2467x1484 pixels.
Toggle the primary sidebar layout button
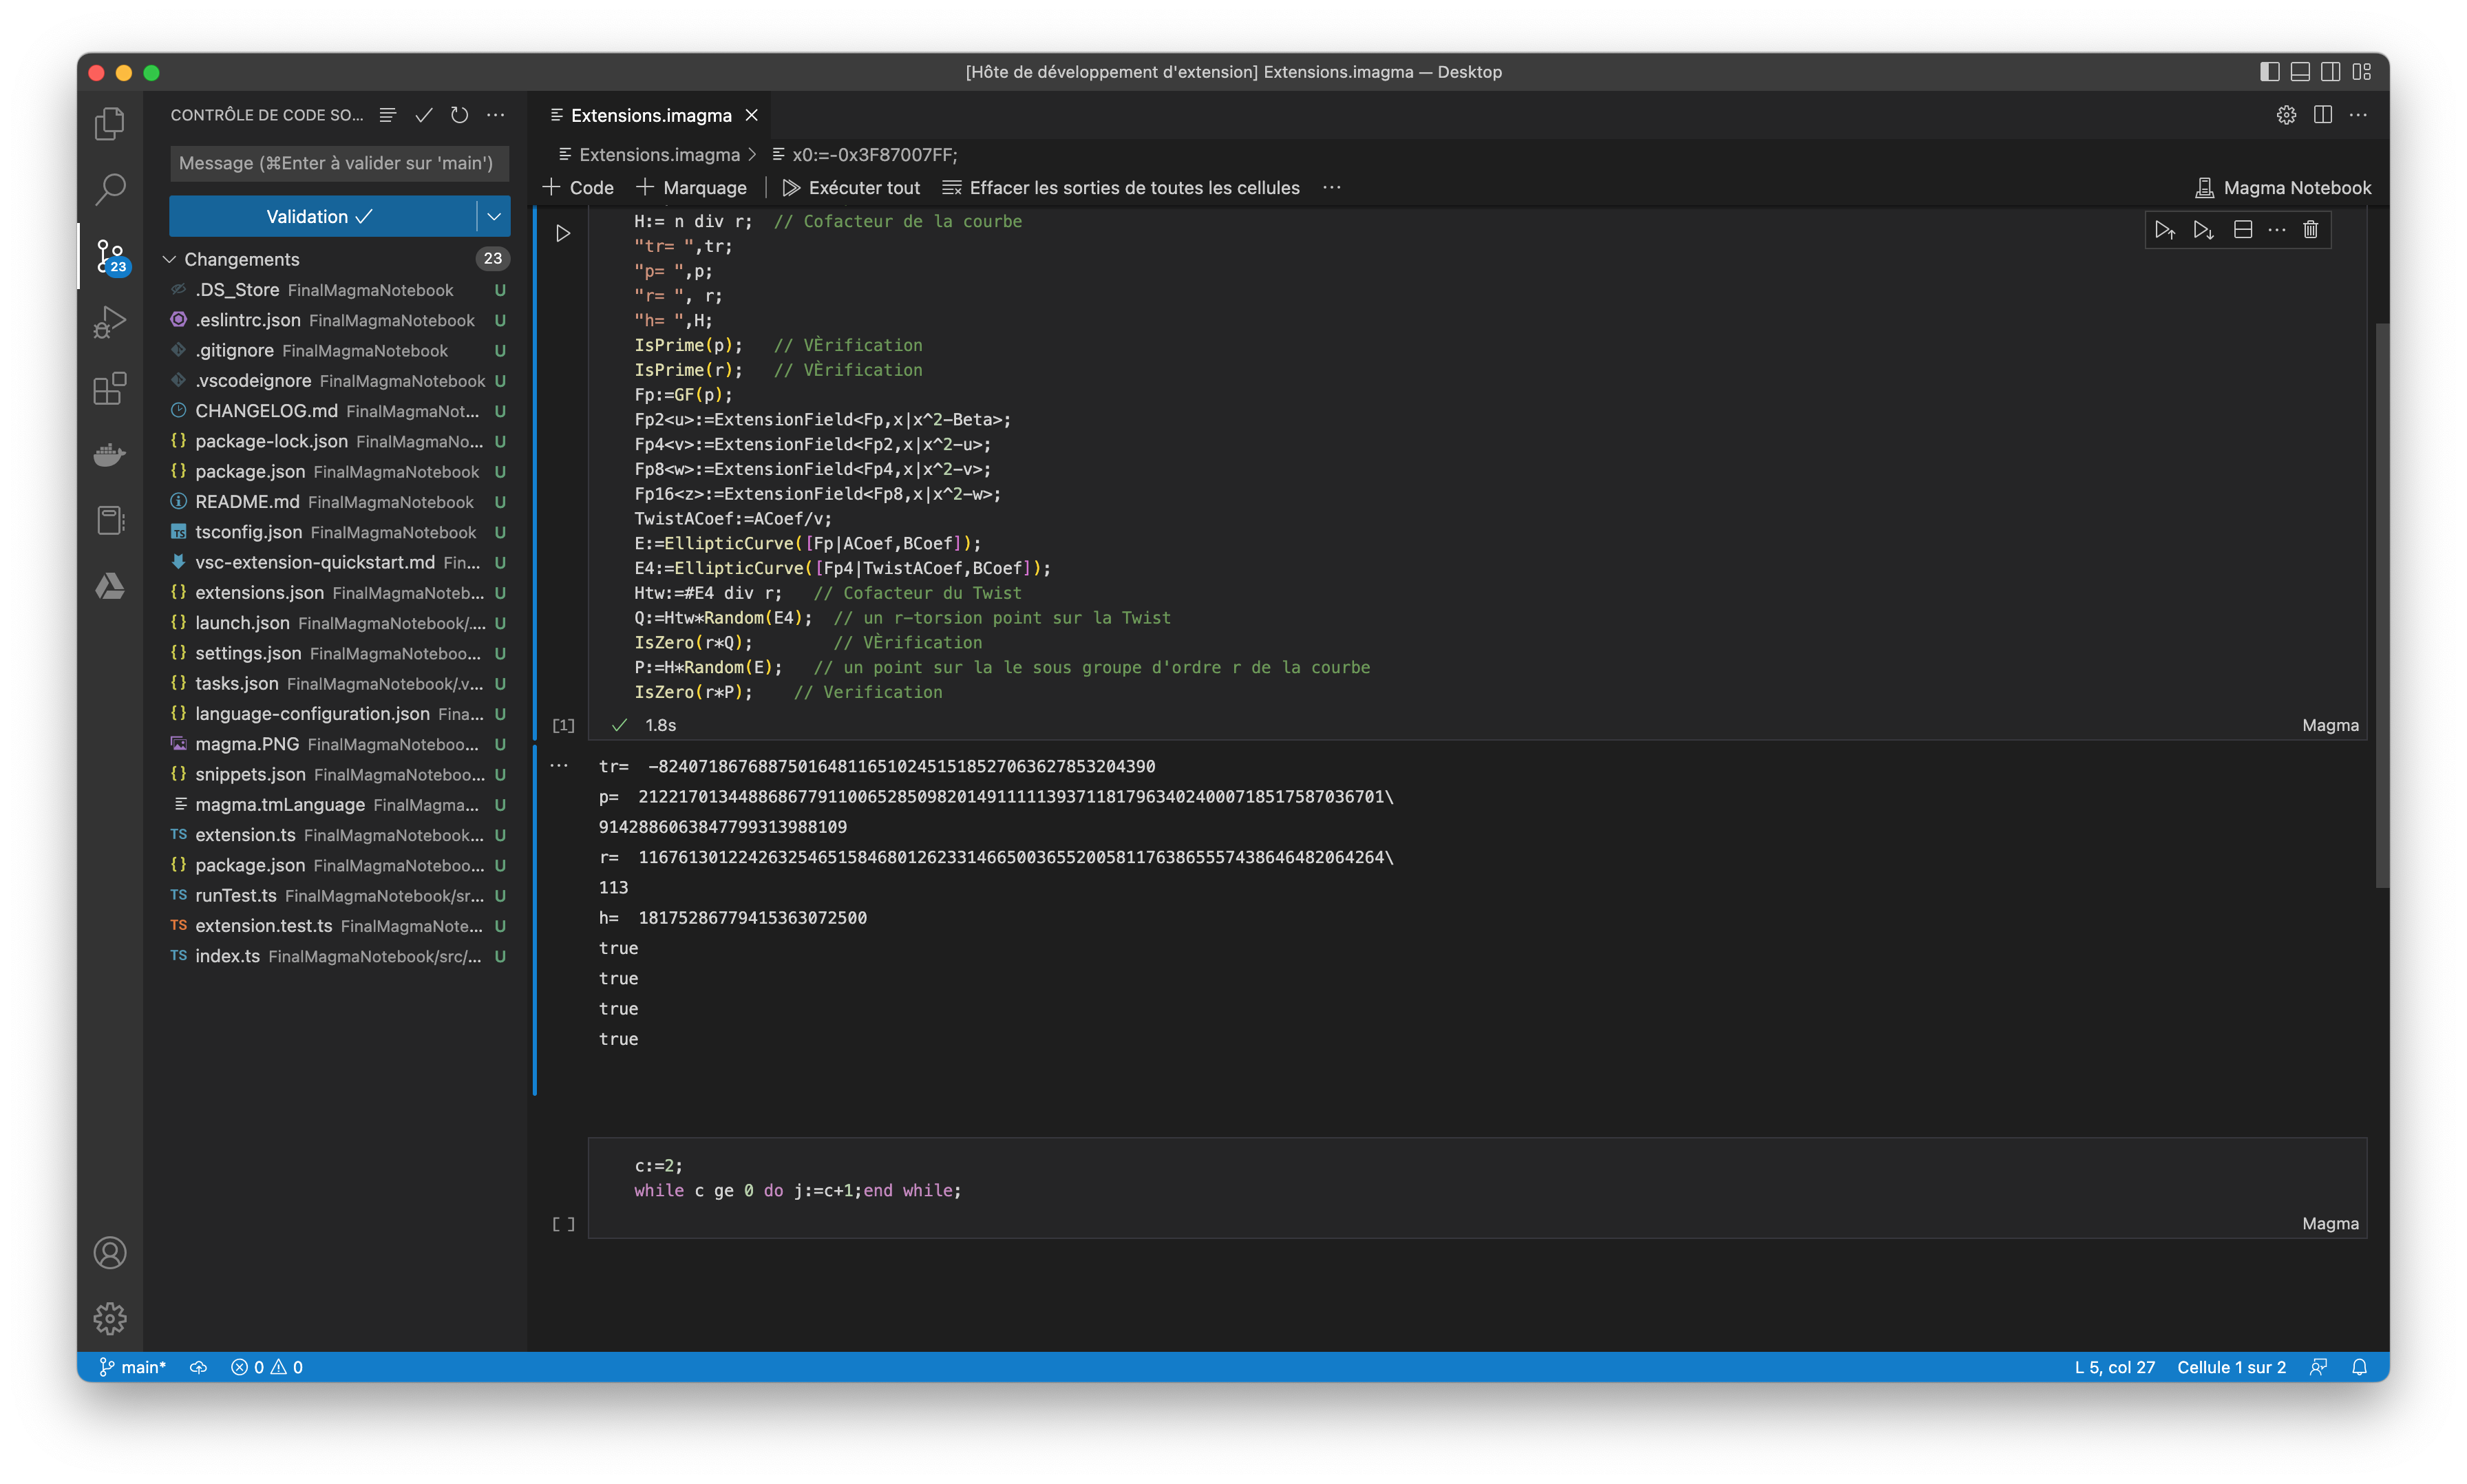click(x=2270, y=72)
